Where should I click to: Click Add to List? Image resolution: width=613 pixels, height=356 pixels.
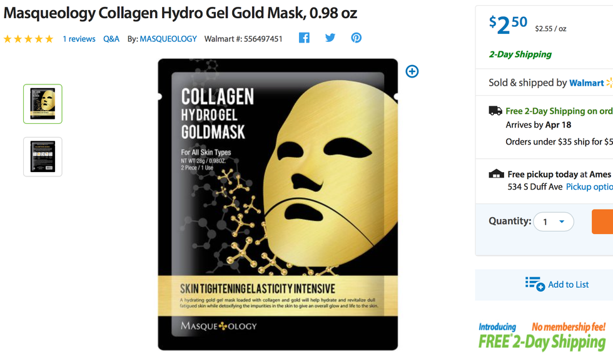click(x=569, y=285)
